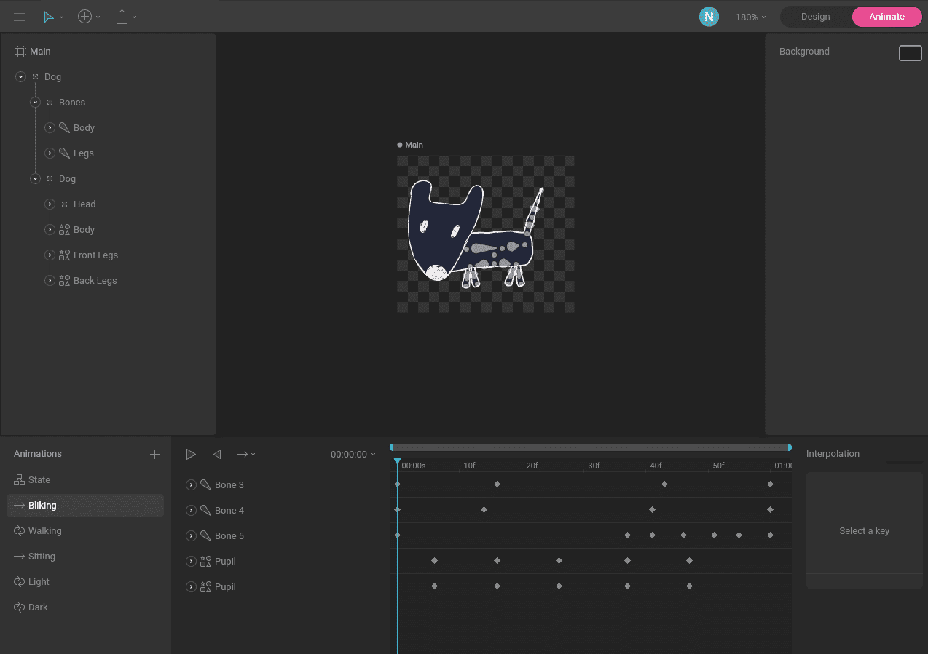Rewind timeline to the start
The image size is (928, 654).
tap(216, 454)
